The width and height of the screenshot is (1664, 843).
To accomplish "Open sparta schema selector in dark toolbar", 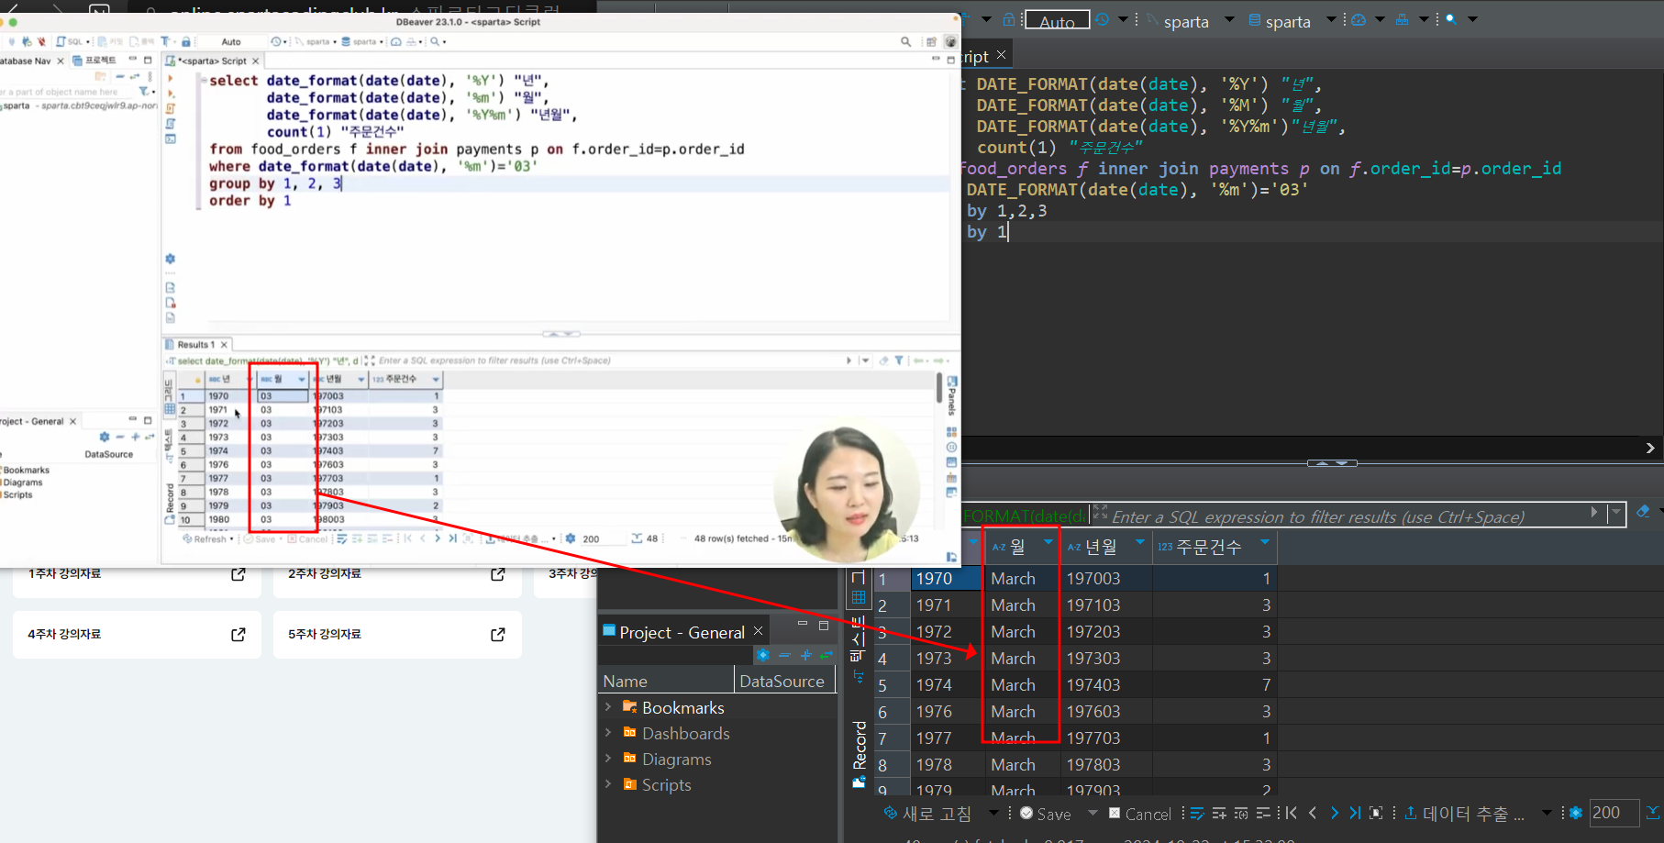I will click(1291, 21).
